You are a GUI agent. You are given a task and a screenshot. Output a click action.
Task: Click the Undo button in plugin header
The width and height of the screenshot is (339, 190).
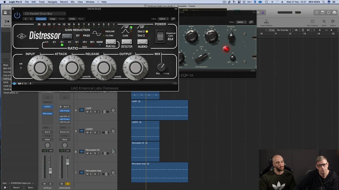click(x=72, y=19)
